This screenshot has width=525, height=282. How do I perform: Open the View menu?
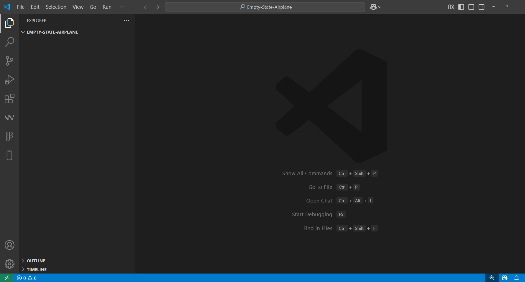click(78, 7)
